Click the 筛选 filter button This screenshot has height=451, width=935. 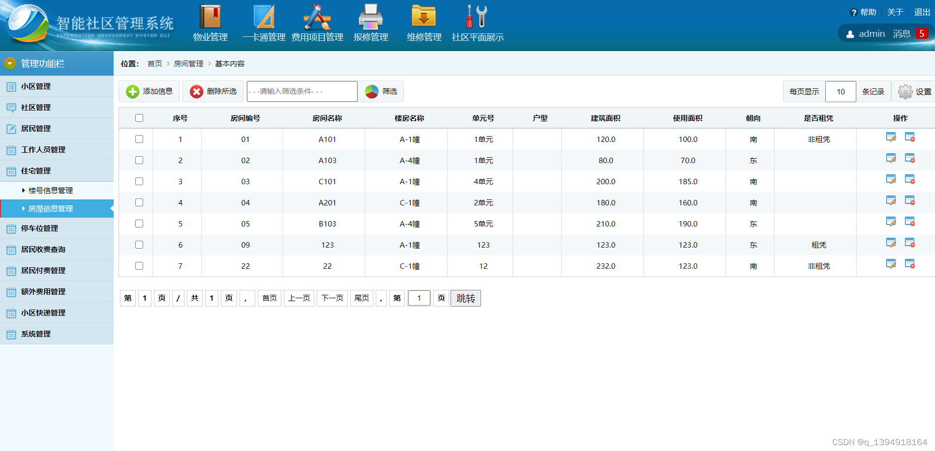(x=381, y=91)
